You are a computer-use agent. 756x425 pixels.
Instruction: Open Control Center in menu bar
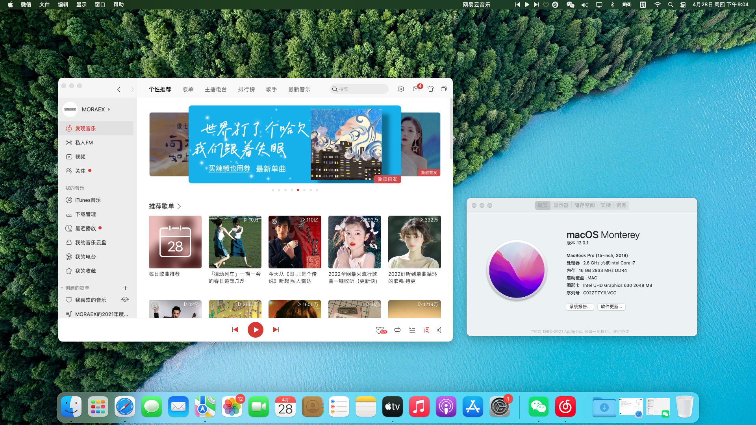pyautogui.click(x=683, y=5)
